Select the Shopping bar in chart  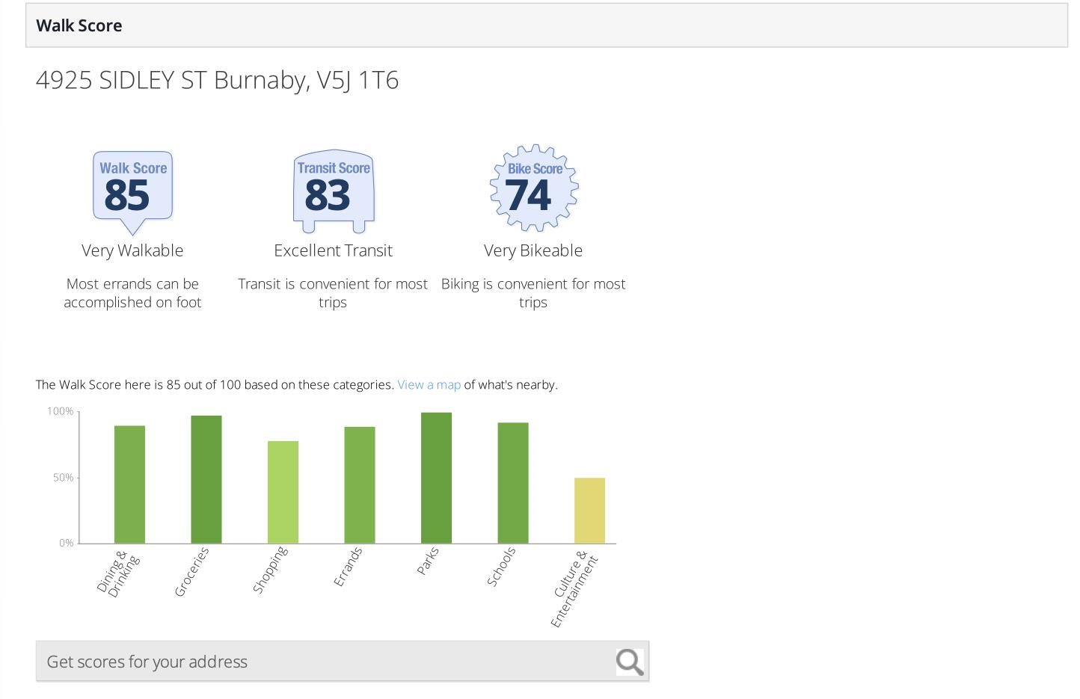pyautogui.click(x=283, y=492)
